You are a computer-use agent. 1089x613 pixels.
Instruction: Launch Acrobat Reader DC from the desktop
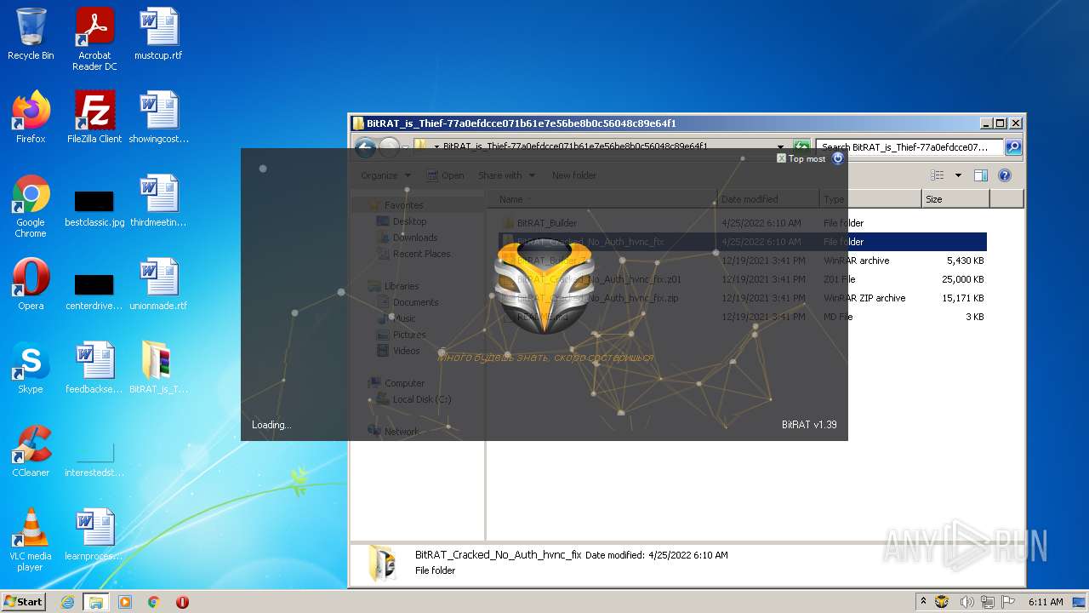point(94,39)
